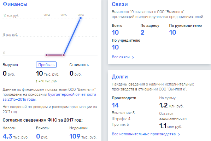
Task: Open Все исполнительные производства link
Action: (x=144, y=134)
